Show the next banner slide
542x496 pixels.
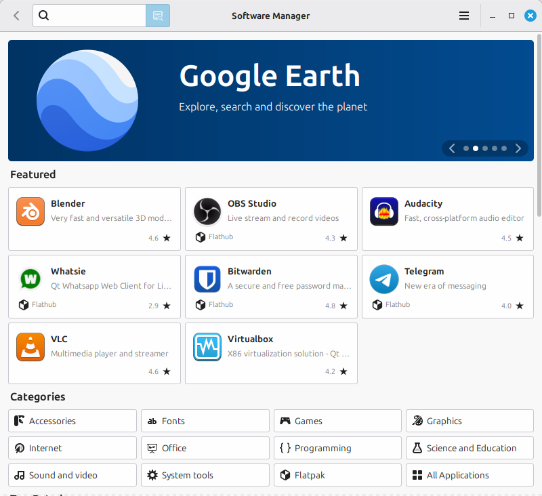518,148
